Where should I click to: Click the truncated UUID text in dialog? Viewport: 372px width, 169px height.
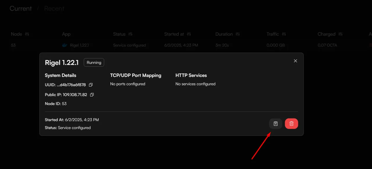pyautogui.click(x=65, y=85)
